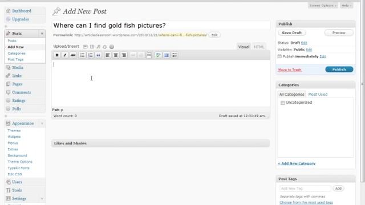Viewport: 365px width, 205px height.
Task: Open the Users section
Action: [x=17, y=182]
